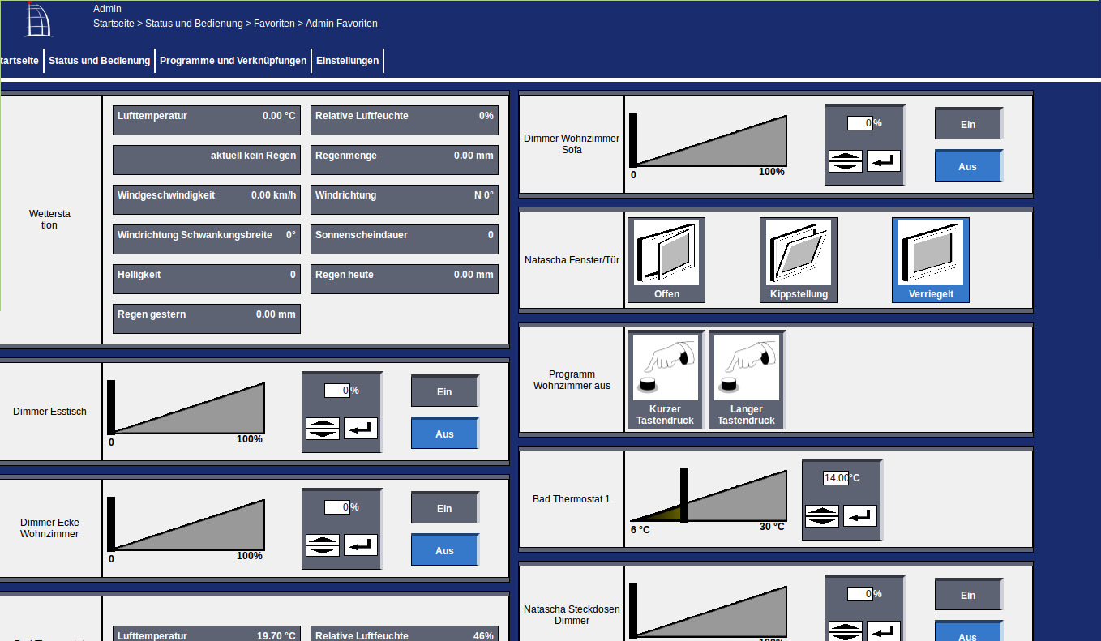Click the HomeMatic logo icon
Screen dimensions: 1101x641
coord(39,19)
